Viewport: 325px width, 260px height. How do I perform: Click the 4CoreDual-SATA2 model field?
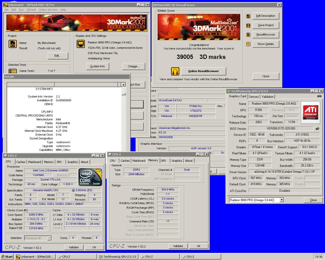(182, 100)
